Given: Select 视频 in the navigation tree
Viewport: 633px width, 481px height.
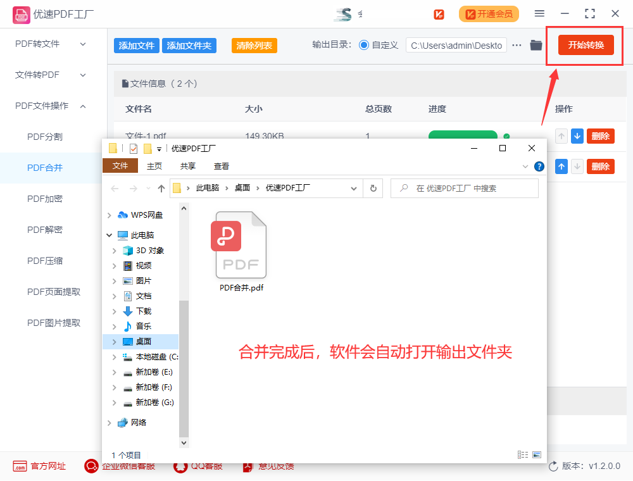Looking at the screenshot, I should pos(143,266).
